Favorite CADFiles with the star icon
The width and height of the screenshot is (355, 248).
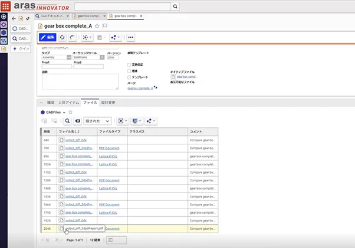pyautogui.click(x=70, y=112)
